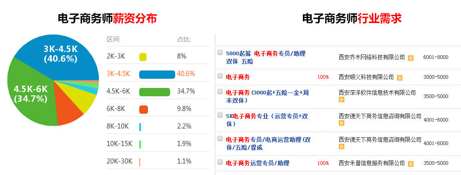Click the badge icon next to 西安禾普信息服务有限公司

point(411,164)
